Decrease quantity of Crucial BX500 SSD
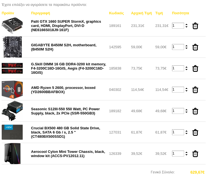Viewport: 211px width, 177px height. click(x=186, y=134)
